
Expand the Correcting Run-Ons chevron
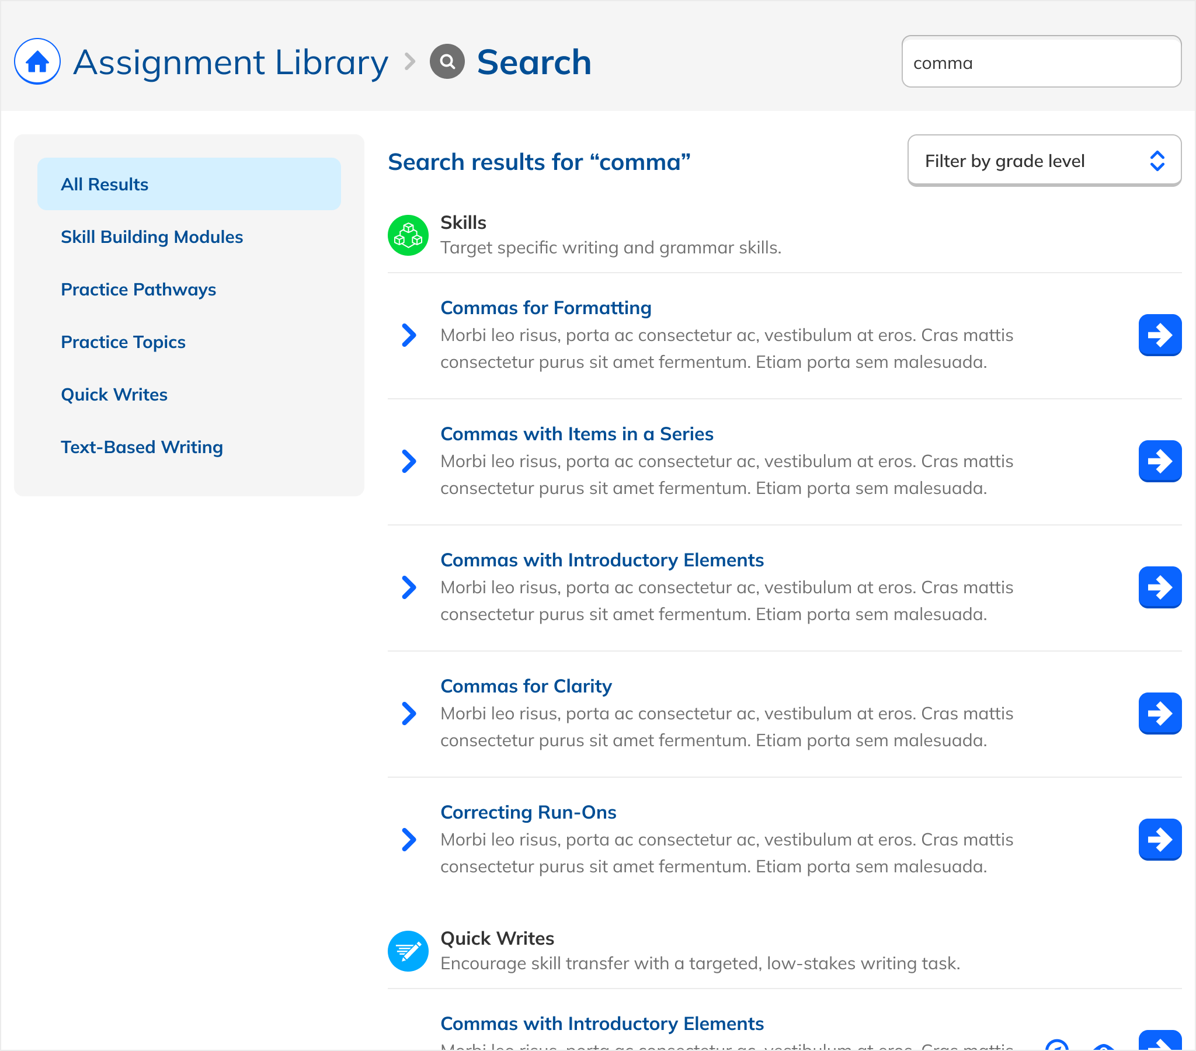[x=409, y=839]
